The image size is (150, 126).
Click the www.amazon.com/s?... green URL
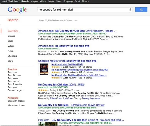tap(50, 49)
